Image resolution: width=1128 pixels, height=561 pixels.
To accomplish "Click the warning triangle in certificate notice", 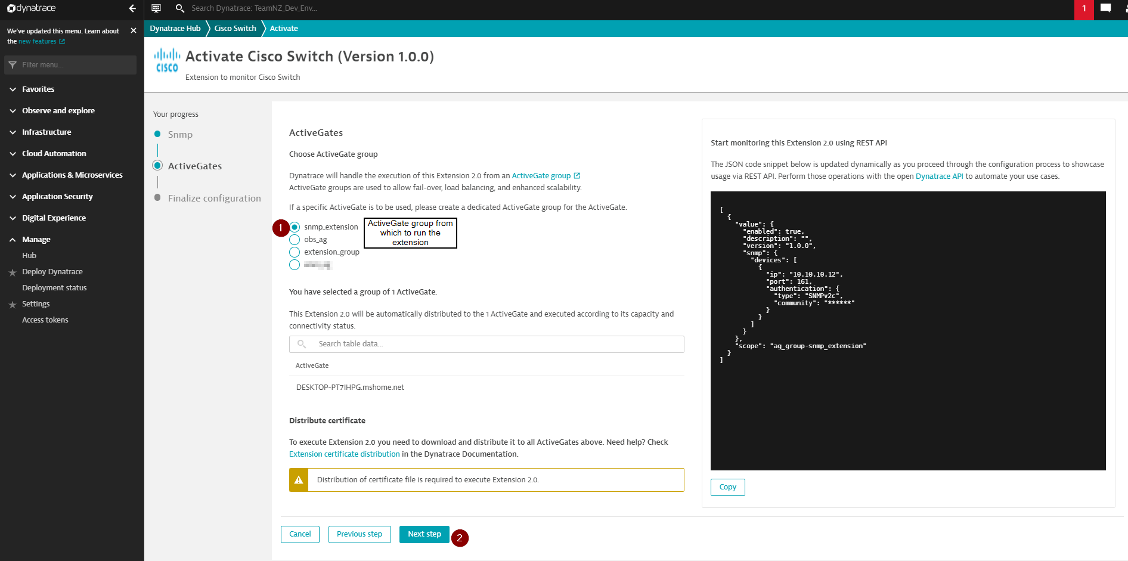I will (x=299, y=480).
